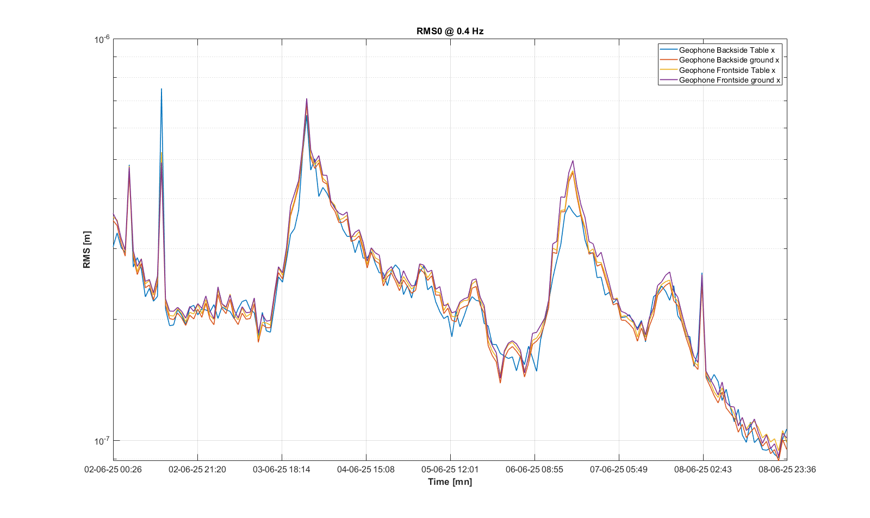
Task: Click the 10⁻⁶ y-axis tick label
Action: [102, 39]
